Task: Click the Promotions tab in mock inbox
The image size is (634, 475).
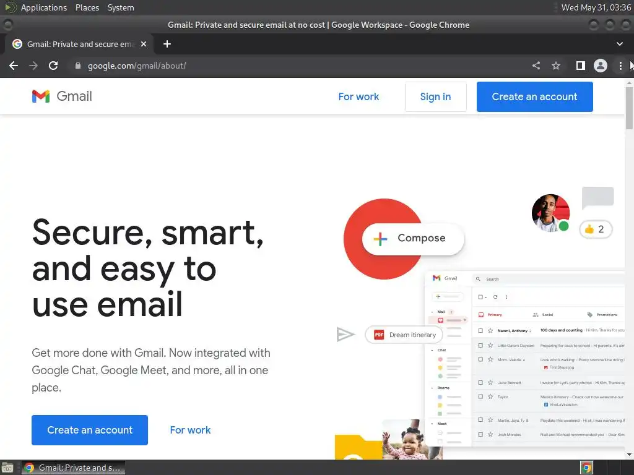Action: click(x=602, y=315)
